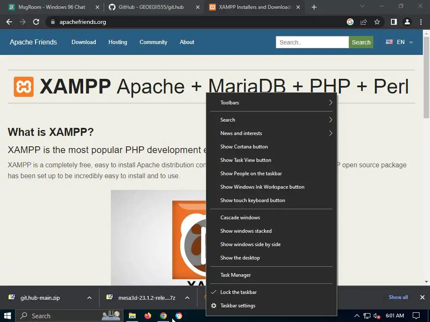Select Cascade windows

click(271, 218)
